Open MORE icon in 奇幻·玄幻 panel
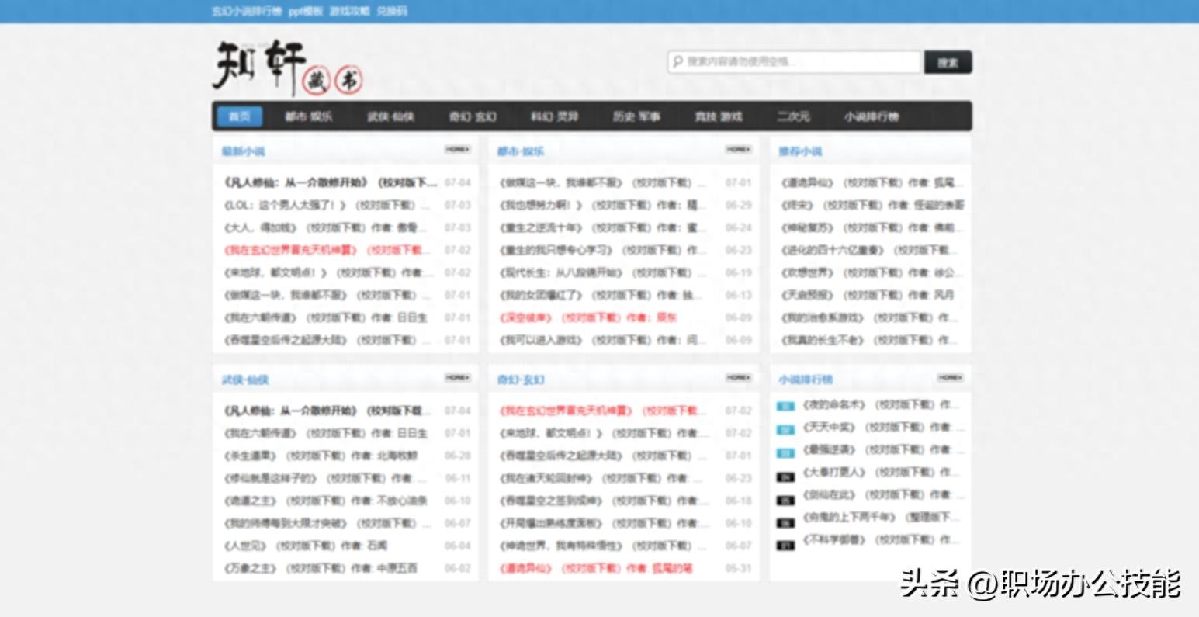The height and width of the screenshot is (617, 1199). point(738,377)
